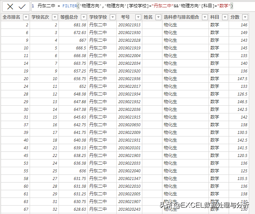Click score cell 147.5
The image size is (255, 214).
(239, 79)
